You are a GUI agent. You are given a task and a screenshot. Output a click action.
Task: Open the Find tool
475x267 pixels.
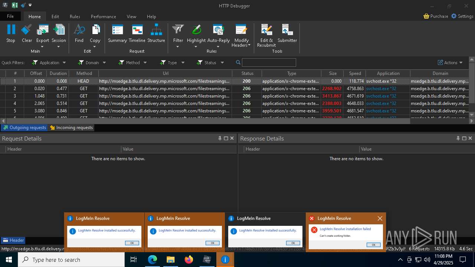79,33
